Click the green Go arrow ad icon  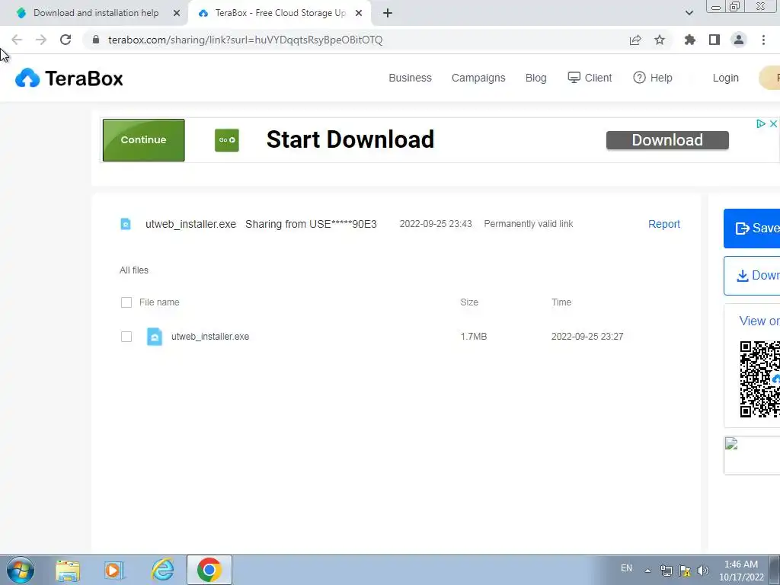[227, 140]
